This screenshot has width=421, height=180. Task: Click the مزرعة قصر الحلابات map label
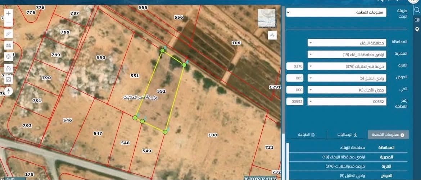tap(140, 97)
